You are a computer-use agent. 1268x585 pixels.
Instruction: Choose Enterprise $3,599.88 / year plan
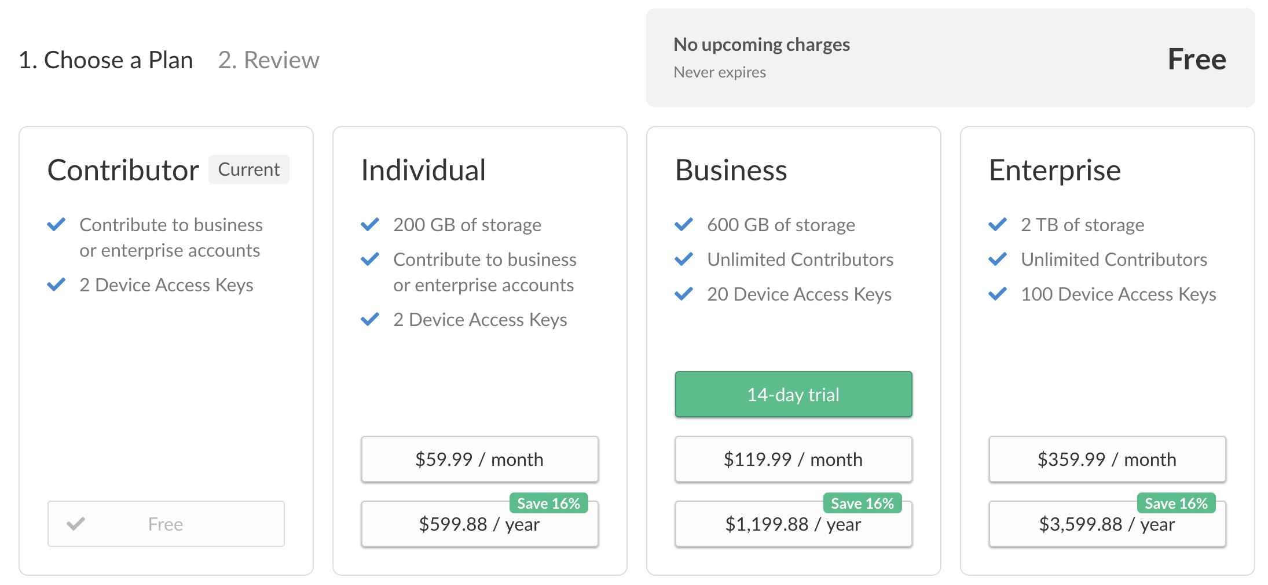1107,525
